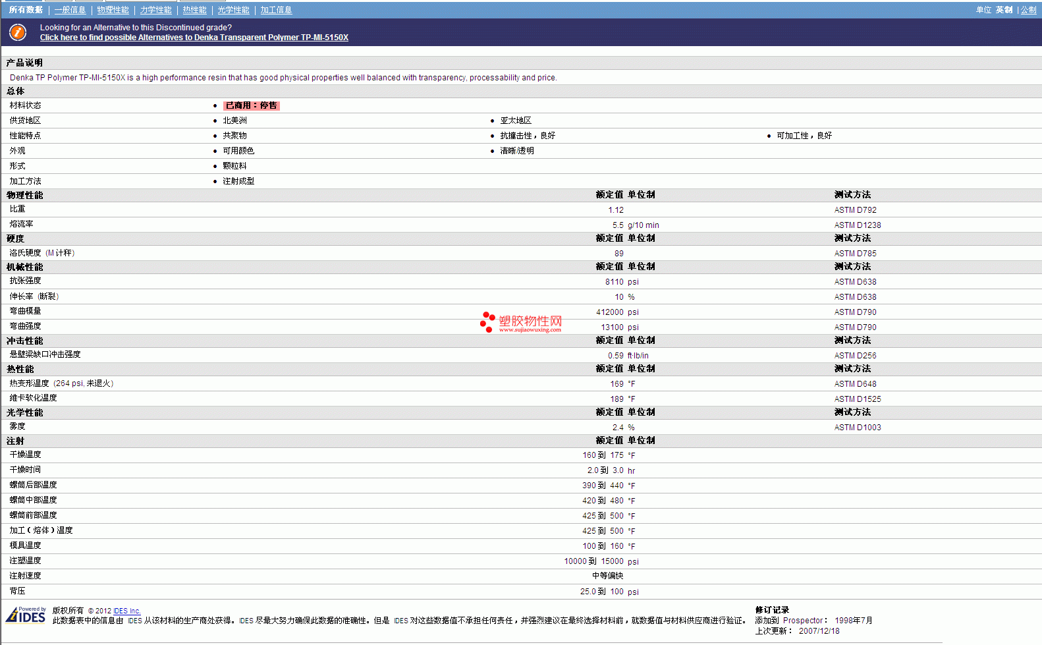
Task: Open ASTM D790 link in 弯曲强度 row
Action: point(855,327)
